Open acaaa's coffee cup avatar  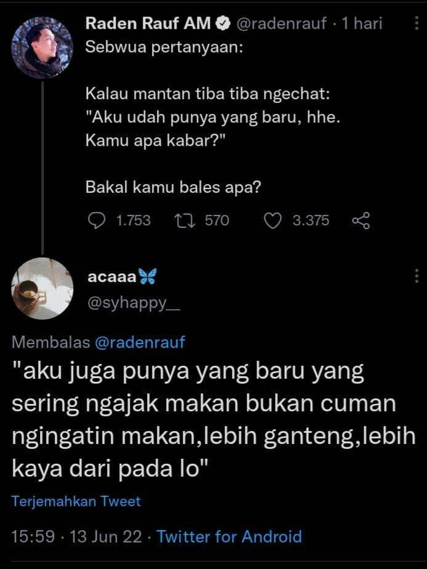coord(42,288)
